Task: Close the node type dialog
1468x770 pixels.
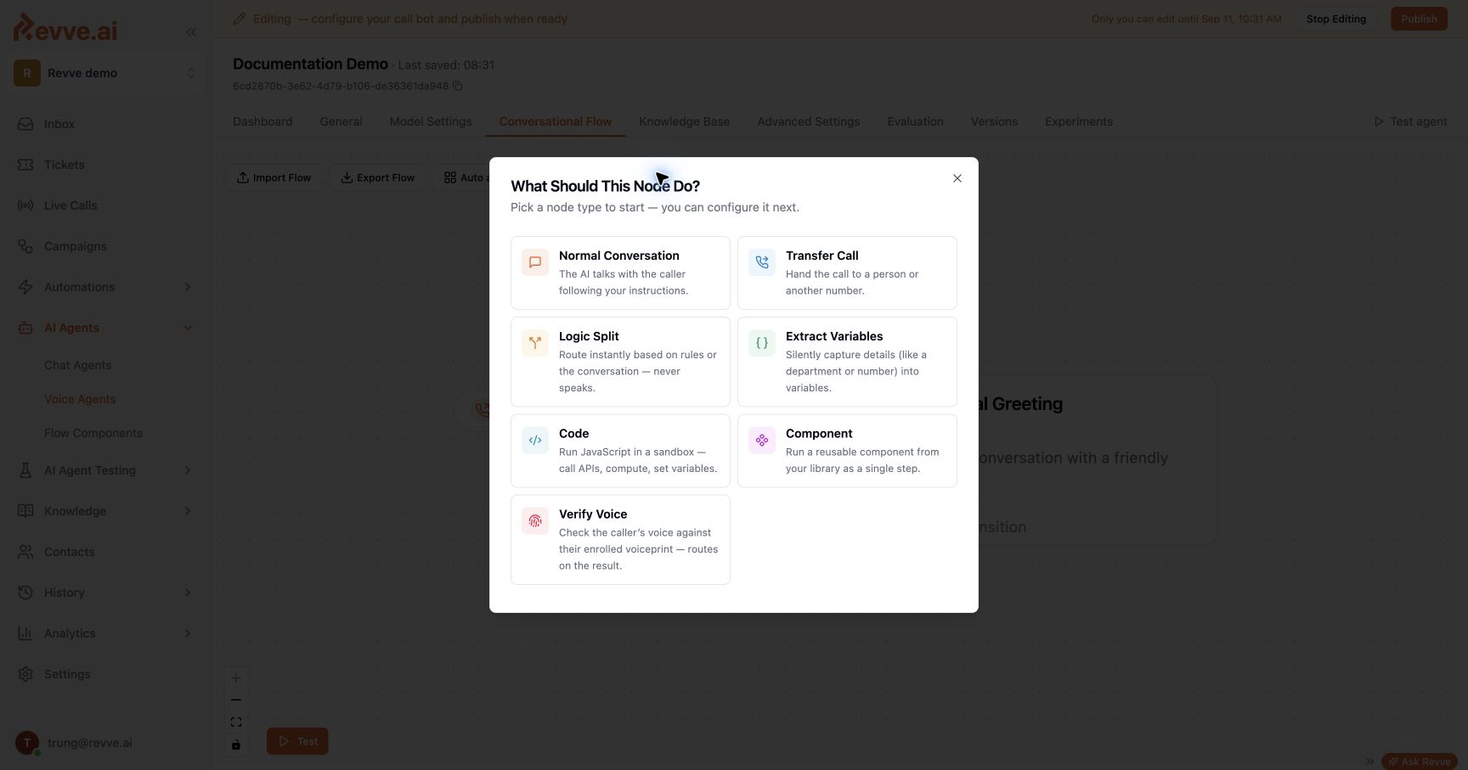Action: [957, 178]
